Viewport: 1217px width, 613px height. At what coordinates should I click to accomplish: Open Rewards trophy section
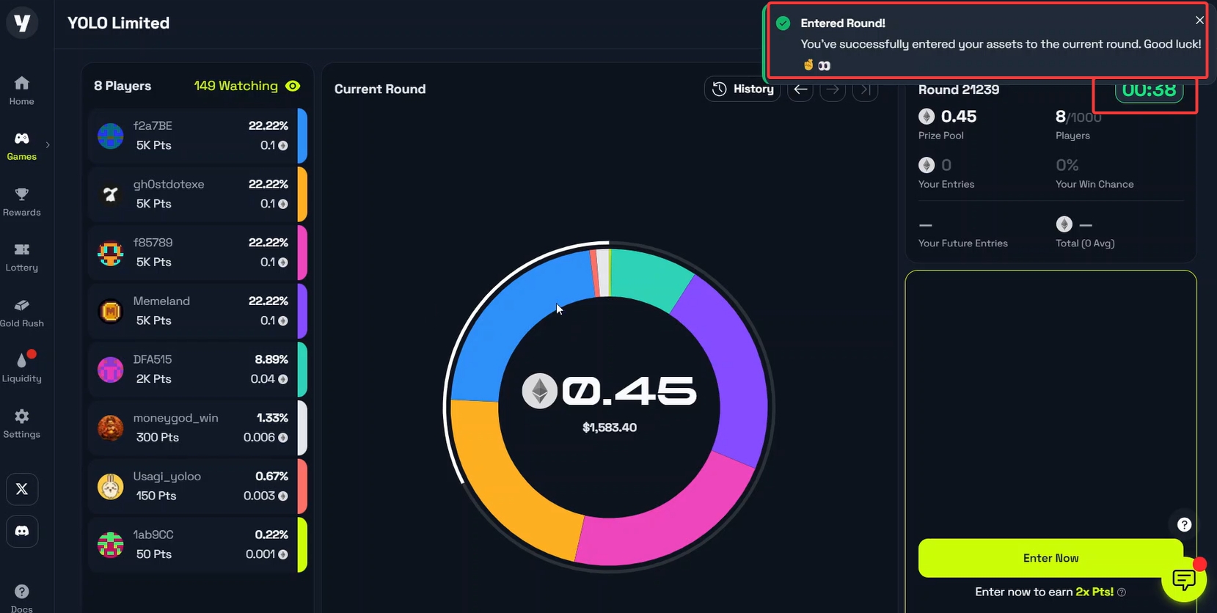(x=22, y=201)
